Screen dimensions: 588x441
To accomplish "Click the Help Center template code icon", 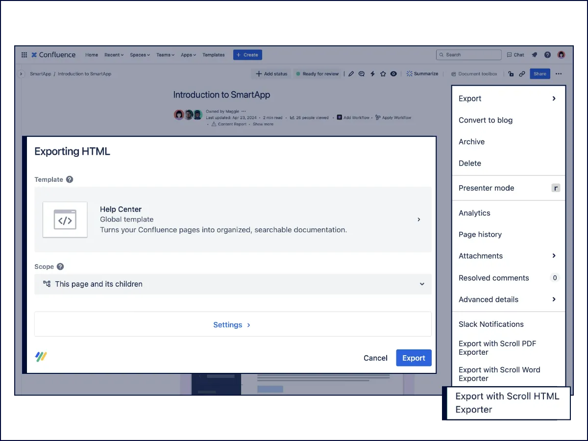I will [65, 220].
